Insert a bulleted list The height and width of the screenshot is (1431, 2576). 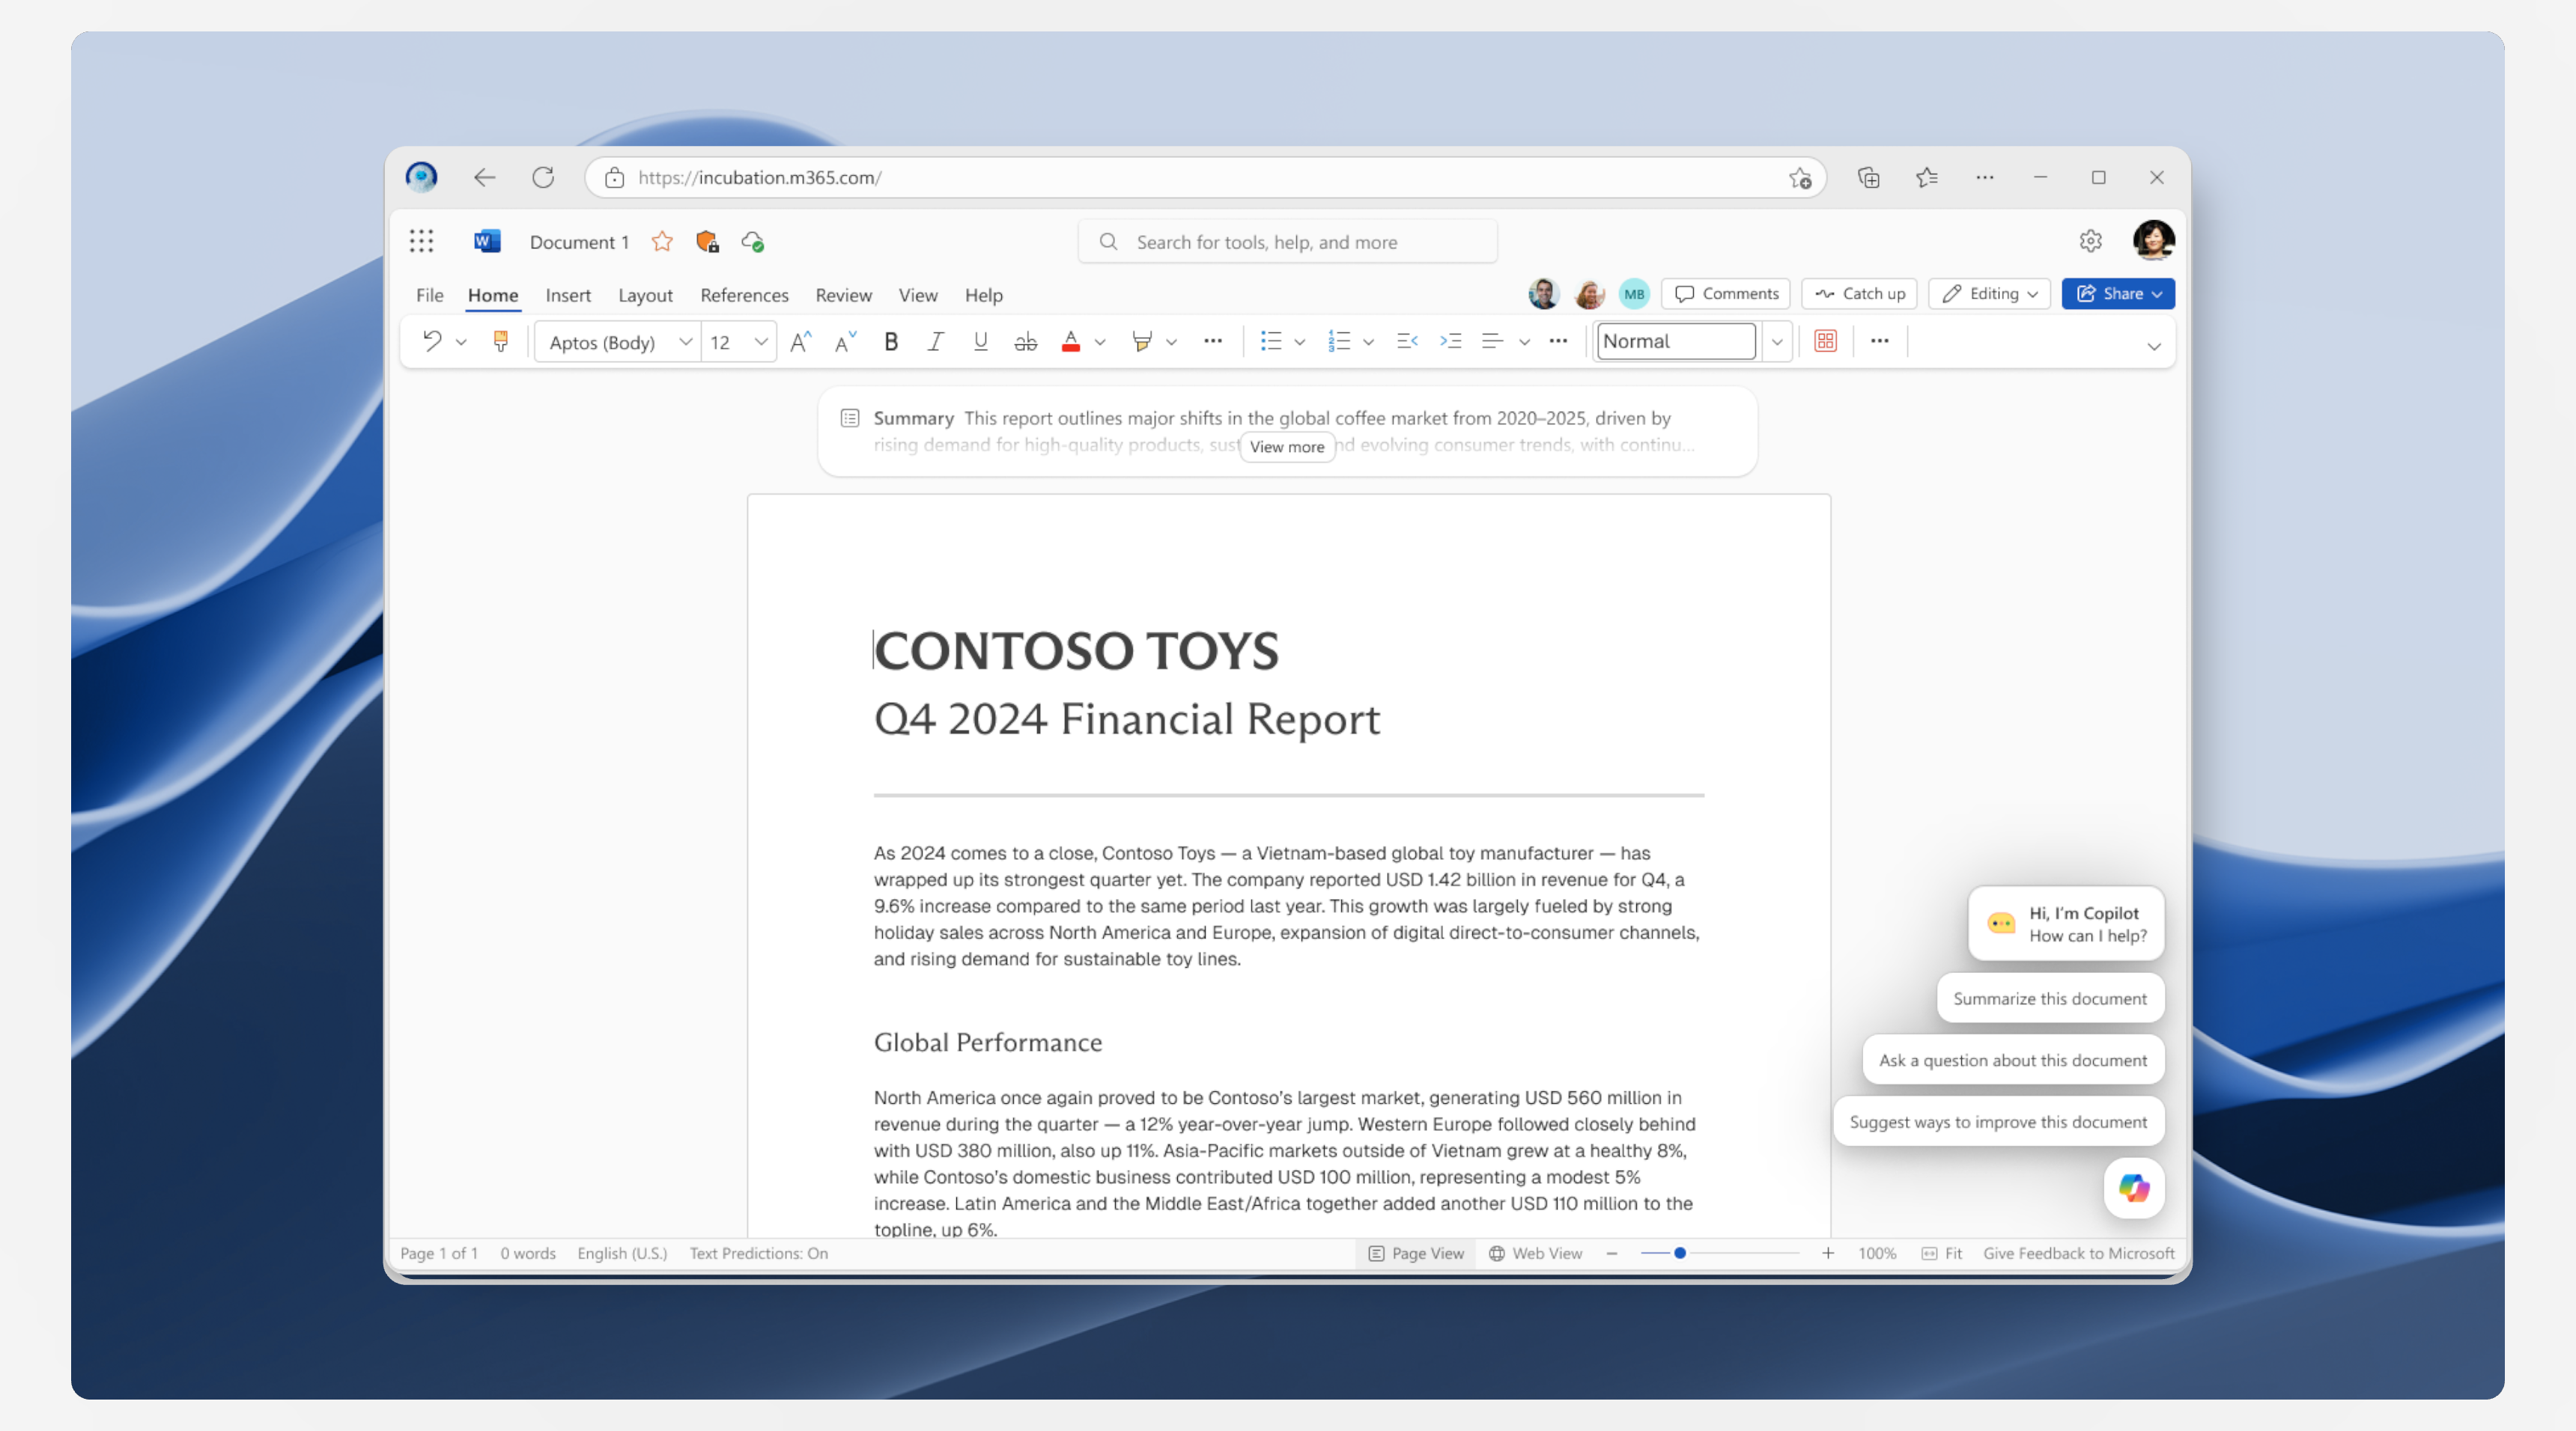click(x=1271, y=342)
